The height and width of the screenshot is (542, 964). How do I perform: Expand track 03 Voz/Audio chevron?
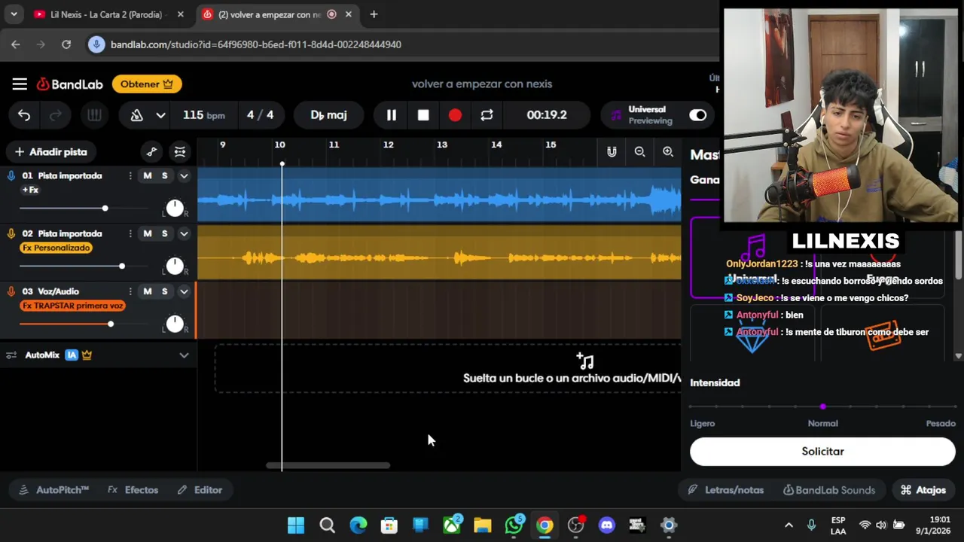tap(184, 292)
